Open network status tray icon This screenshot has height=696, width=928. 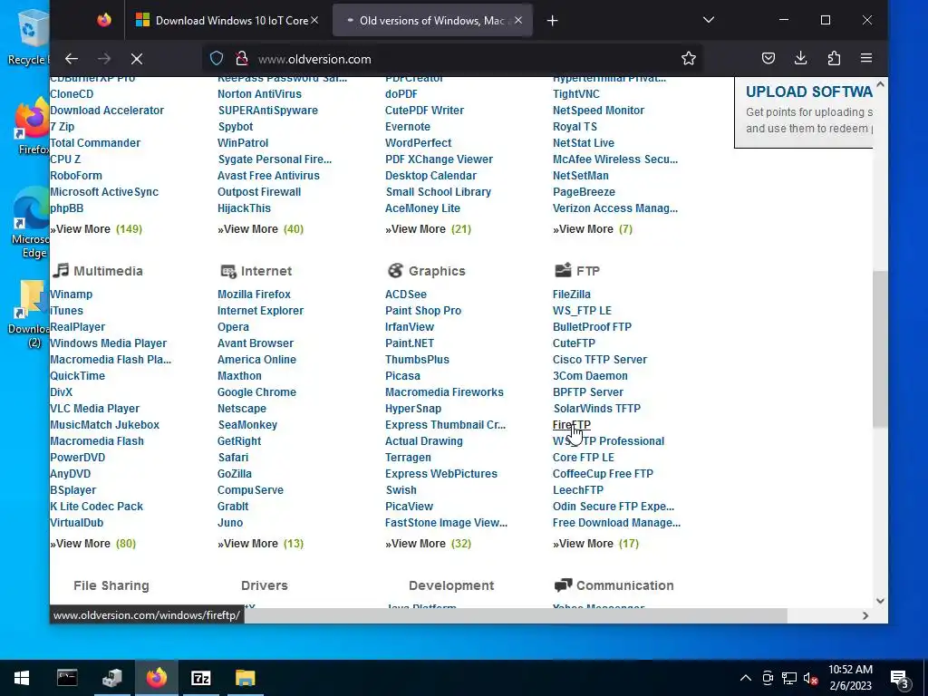789,678
